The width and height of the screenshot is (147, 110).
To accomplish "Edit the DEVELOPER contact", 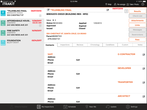I will click(144, 69).
